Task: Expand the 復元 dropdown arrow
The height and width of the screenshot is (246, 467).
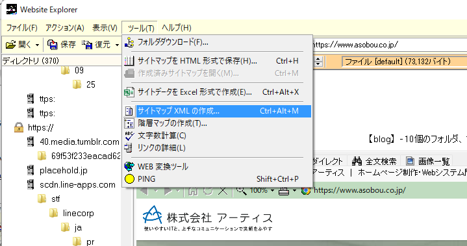Action: point(118,45)
